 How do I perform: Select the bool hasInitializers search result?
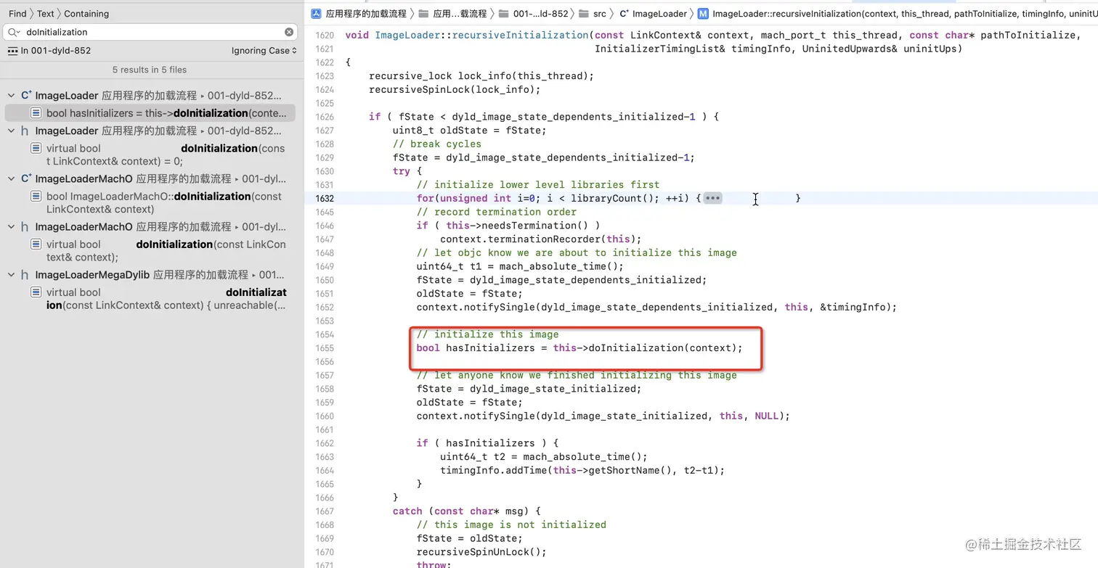tap(150, 113)
